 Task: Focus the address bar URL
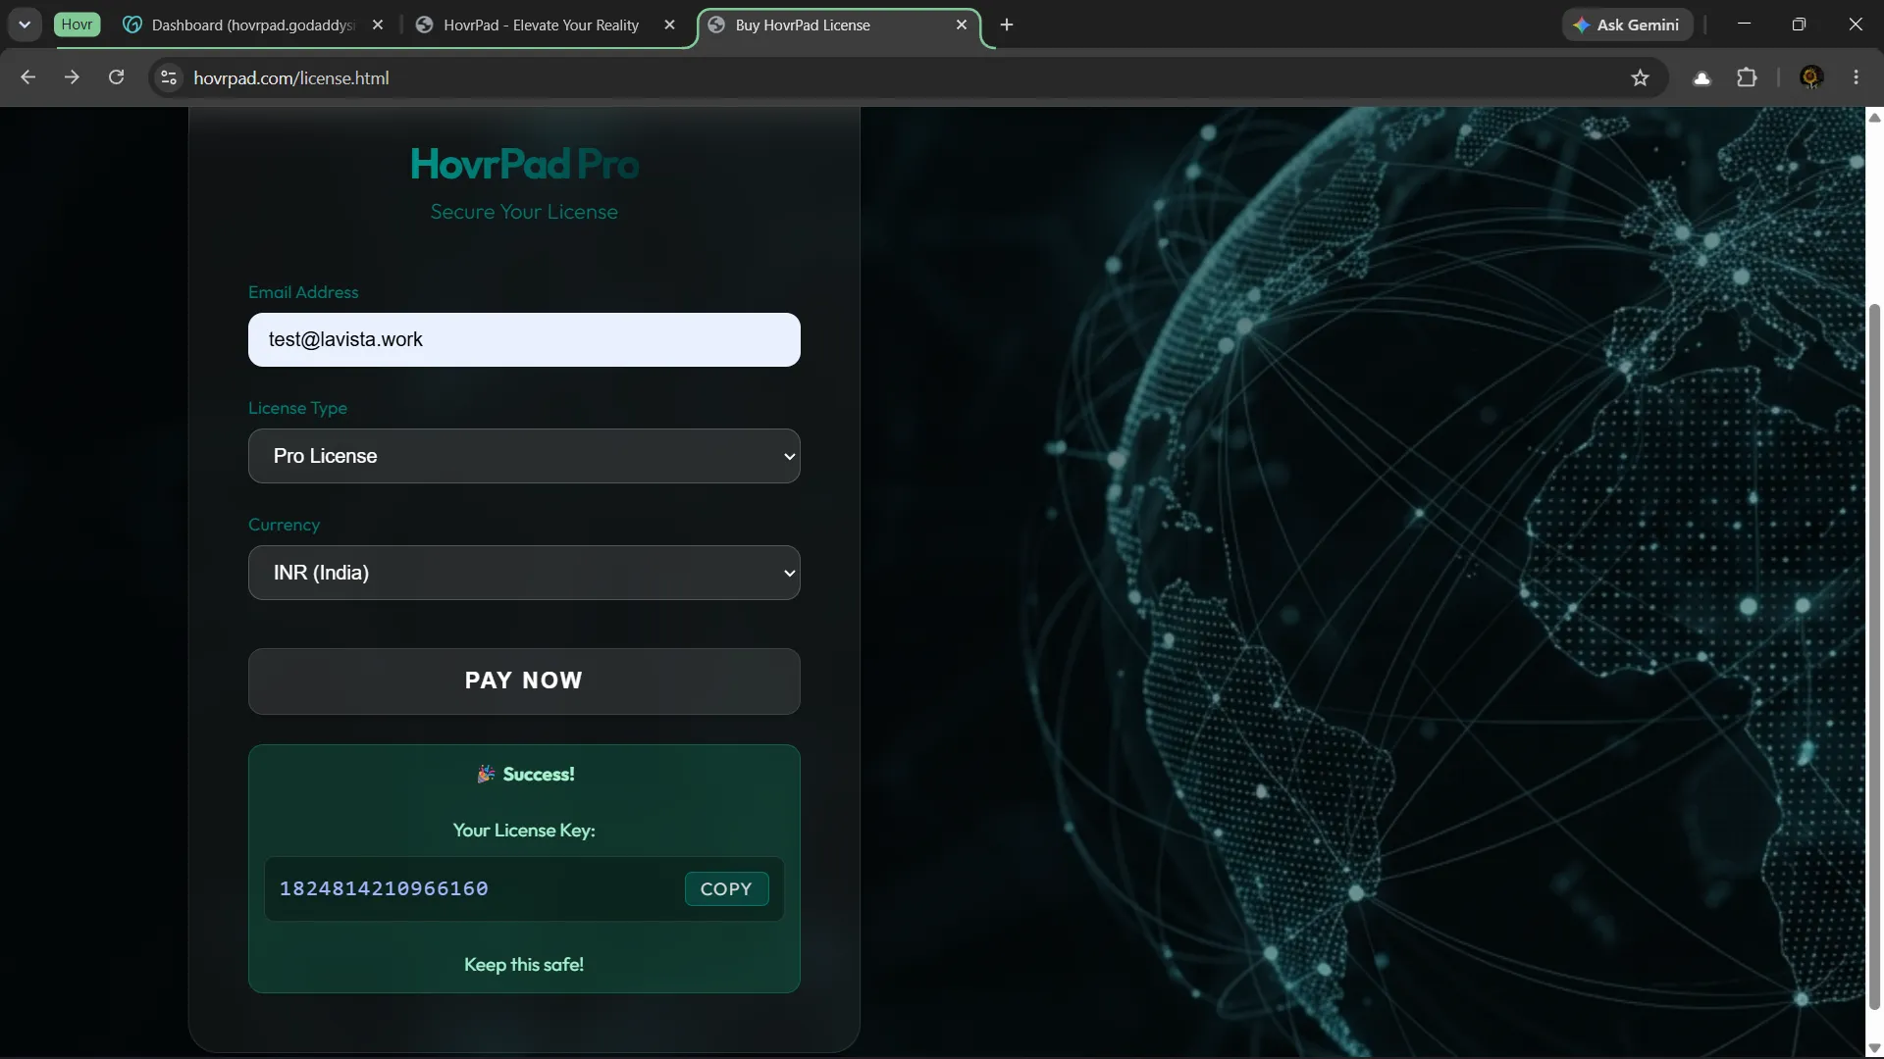291,77
